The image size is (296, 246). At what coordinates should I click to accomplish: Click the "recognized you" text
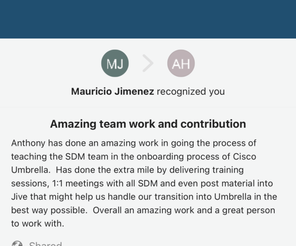[191, 92]
